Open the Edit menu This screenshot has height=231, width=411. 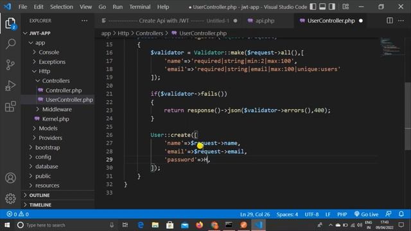(39, 7)
